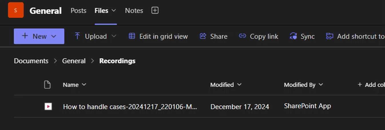Click the Add shortcut folder icon
This screenshot has width=385, height=130.
click(330, 36)
